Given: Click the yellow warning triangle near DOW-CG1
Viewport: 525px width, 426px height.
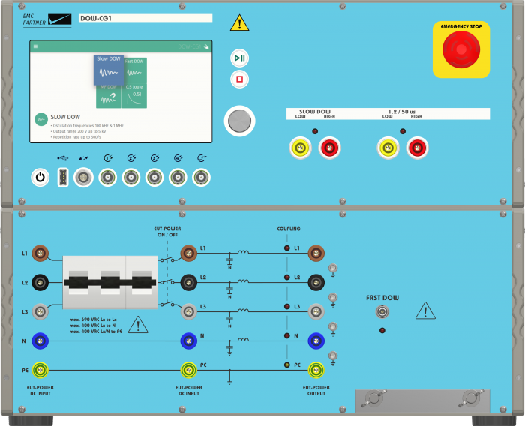Looking at the screenshot, I should tap(239, 22).
